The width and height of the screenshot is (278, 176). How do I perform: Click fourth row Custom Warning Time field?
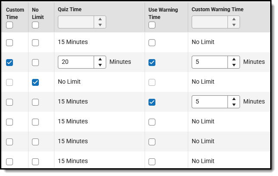click(x=210, y=102)
